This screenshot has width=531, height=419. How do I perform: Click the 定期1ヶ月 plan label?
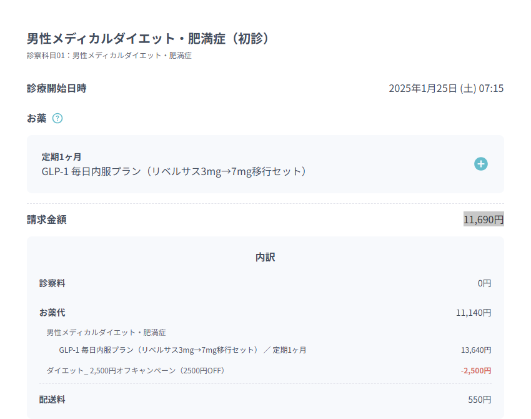61,157
